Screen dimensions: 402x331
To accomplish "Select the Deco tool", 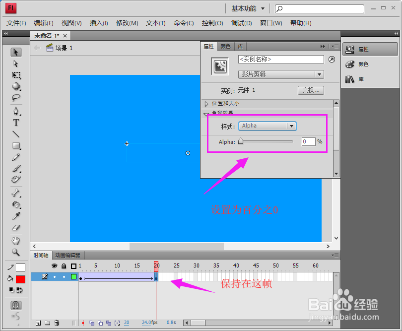I will point(16,180).
